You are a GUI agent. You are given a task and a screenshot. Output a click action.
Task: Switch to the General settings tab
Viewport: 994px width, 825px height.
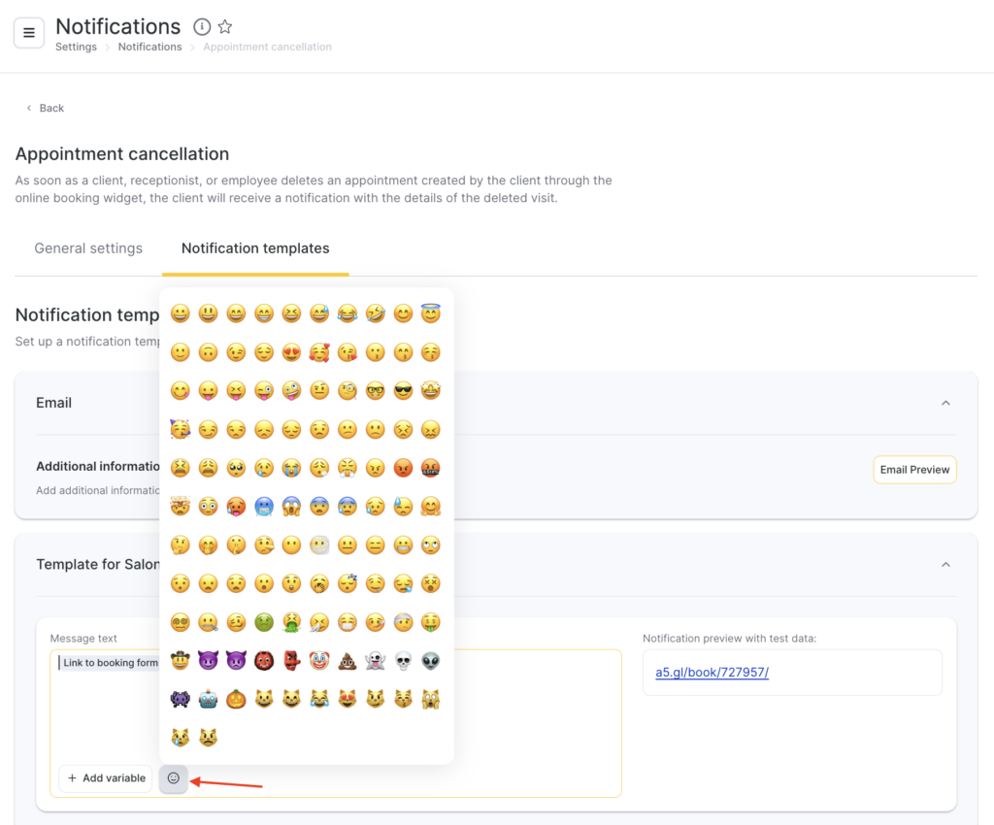click(88, 248)
